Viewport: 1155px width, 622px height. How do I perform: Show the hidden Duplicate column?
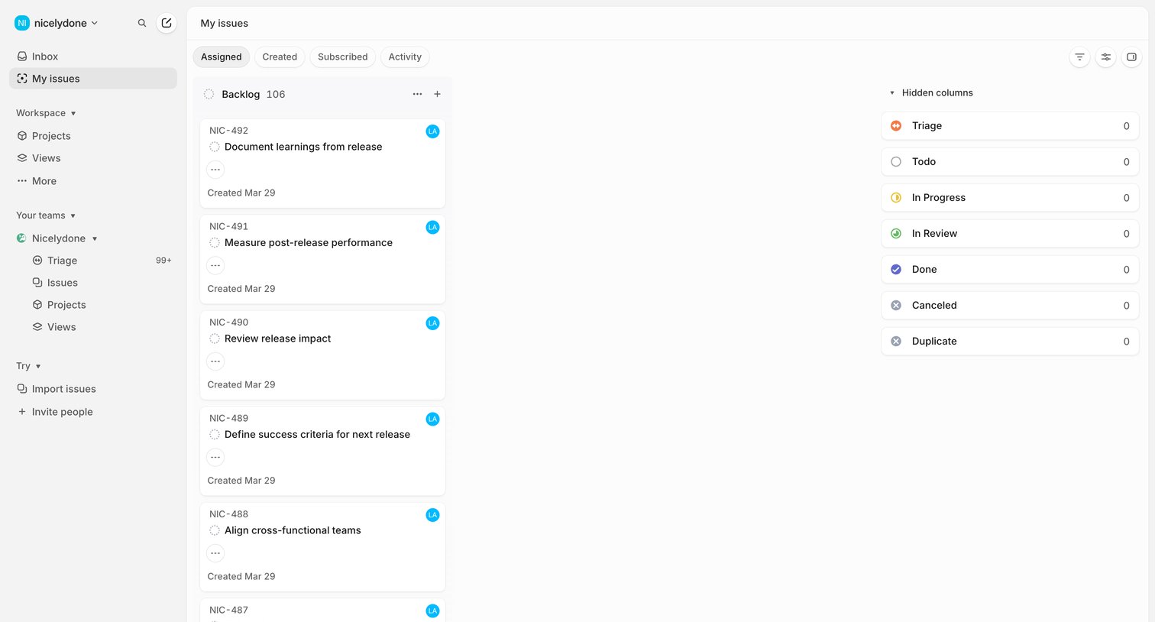[x=1010, y=342]
